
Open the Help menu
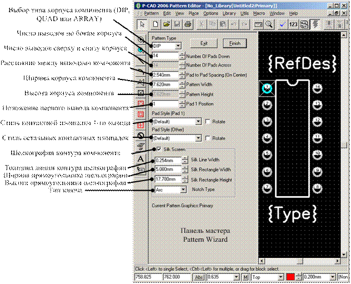pos(293,13)
